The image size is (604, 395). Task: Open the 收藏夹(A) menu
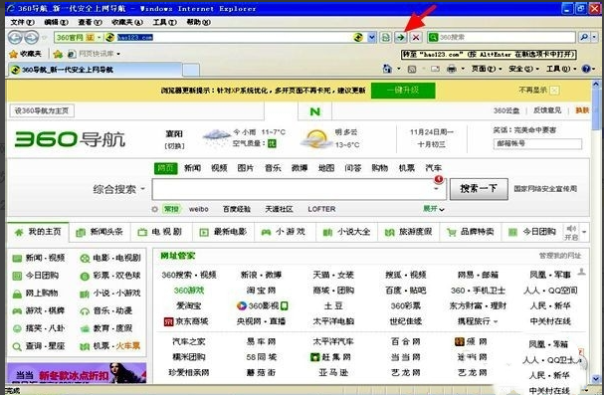[127, 22]
